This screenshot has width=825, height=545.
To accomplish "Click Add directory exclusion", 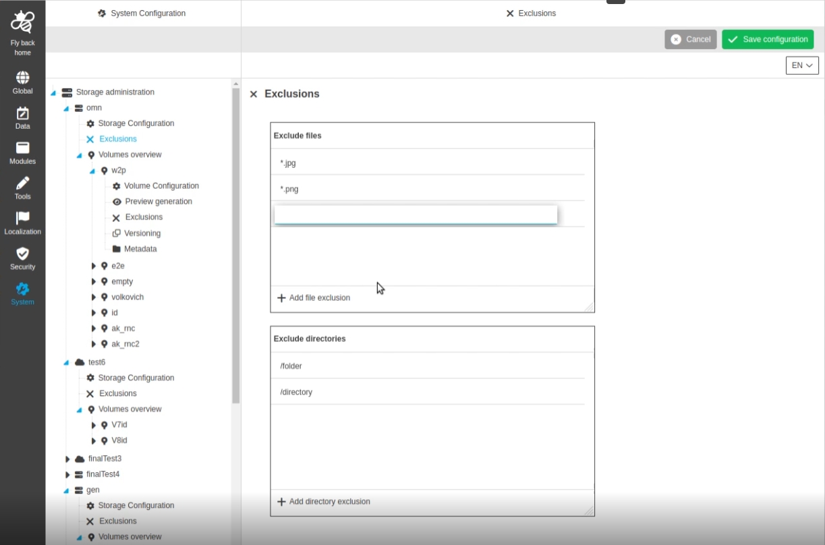I will 324,502.
